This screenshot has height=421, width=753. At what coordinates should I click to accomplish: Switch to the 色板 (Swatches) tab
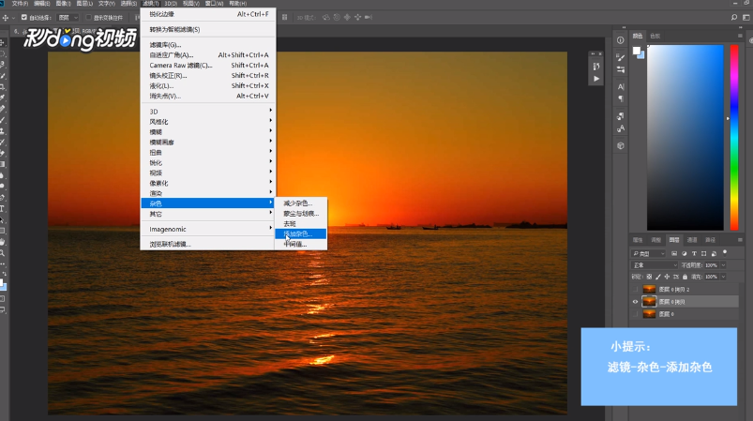click(655, 36)
